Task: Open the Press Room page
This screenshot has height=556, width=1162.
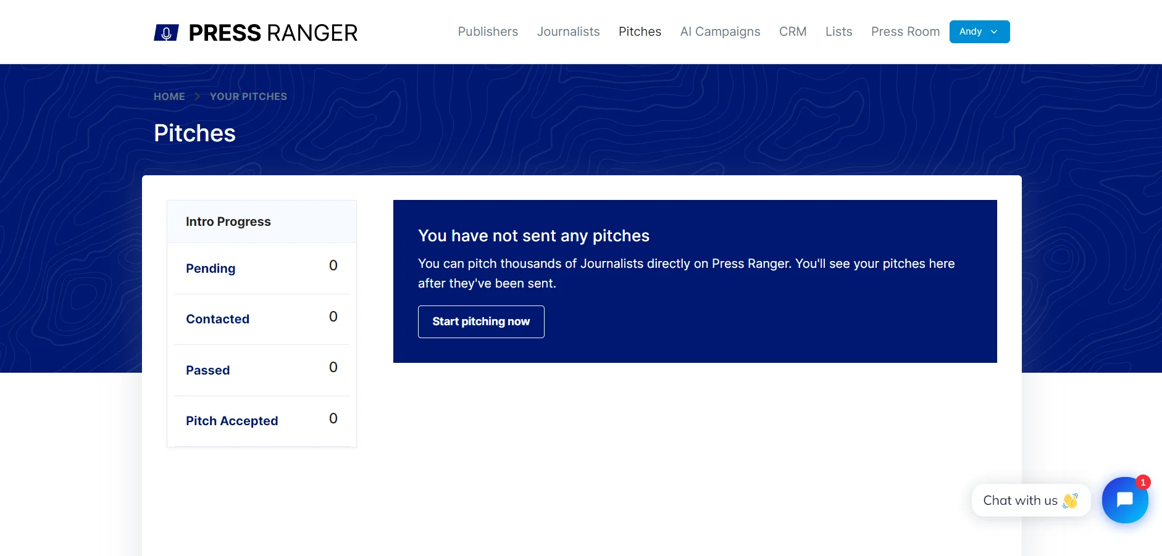Action: pos(905,31)
